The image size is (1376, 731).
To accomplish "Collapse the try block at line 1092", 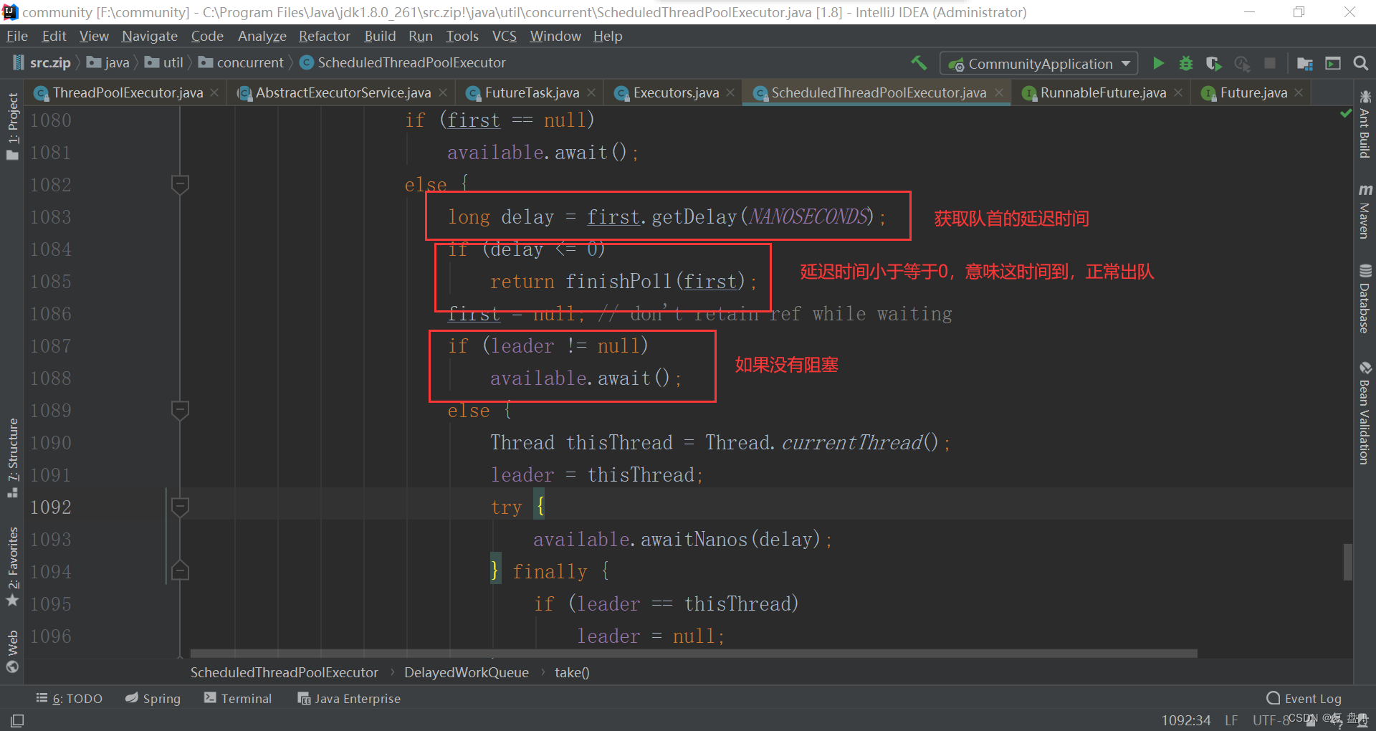I will 180,507.
